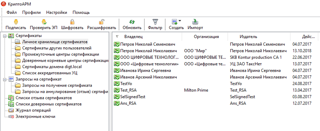This screenshot has height=131, width=320.
Task: Click certificate icon for Иванова Ирина Сергеевна
Action: tap(117, 71)
